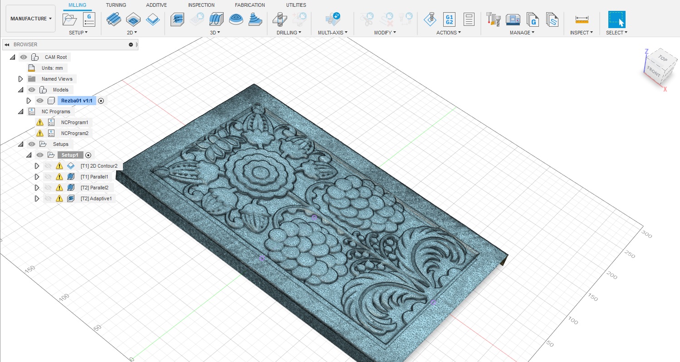Click the 3D Parallel toolpath icon
680x362 pixels.
[x=215, y=19]
